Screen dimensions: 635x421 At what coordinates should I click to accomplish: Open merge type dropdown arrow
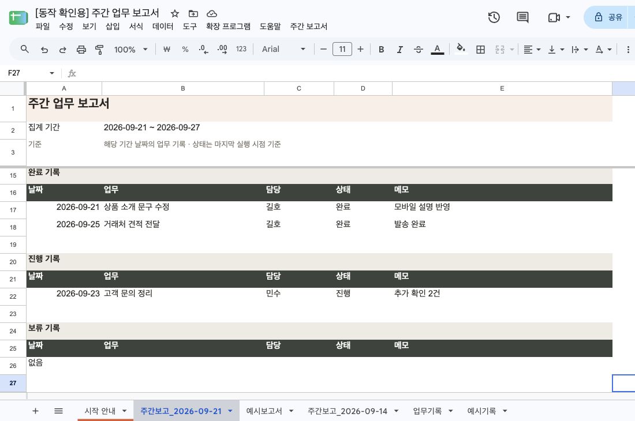click(512, 50)
